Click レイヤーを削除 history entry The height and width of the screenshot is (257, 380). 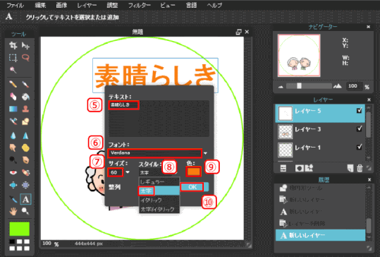pyautogui.click(x=320, y=223)
